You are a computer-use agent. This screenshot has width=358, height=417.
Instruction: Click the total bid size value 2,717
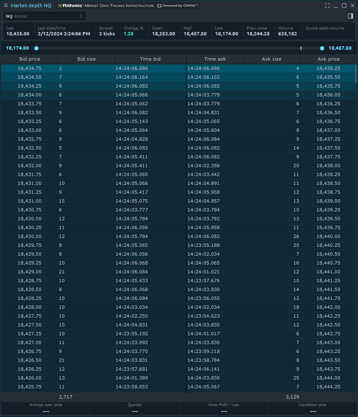click(x=65, y=397)
